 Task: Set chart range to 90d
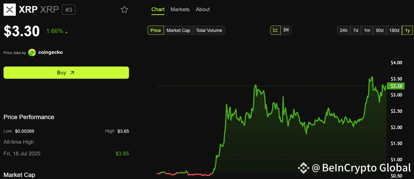(380, 30)
